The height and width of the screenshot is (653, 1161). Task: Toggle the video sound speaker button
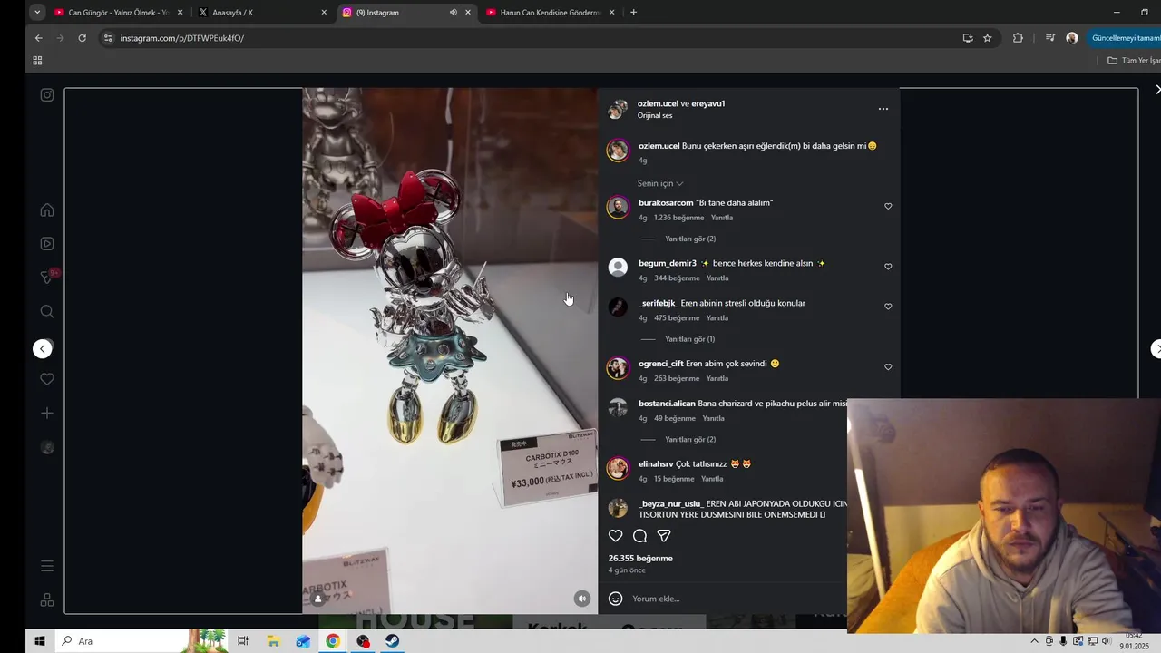tap(582, 599)
